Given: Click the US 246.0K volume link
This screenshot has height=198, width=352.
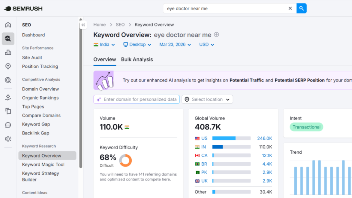Looking at the screenshot, I should pyautogui.click(x=264, y=138).
